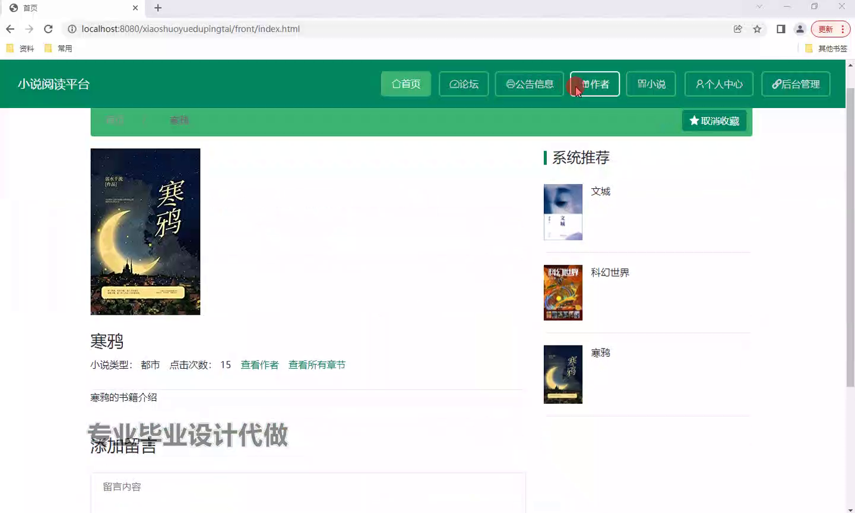Click the 寒鸦 title in recommendations
This screenshot has height=513, width=855.
600,353
